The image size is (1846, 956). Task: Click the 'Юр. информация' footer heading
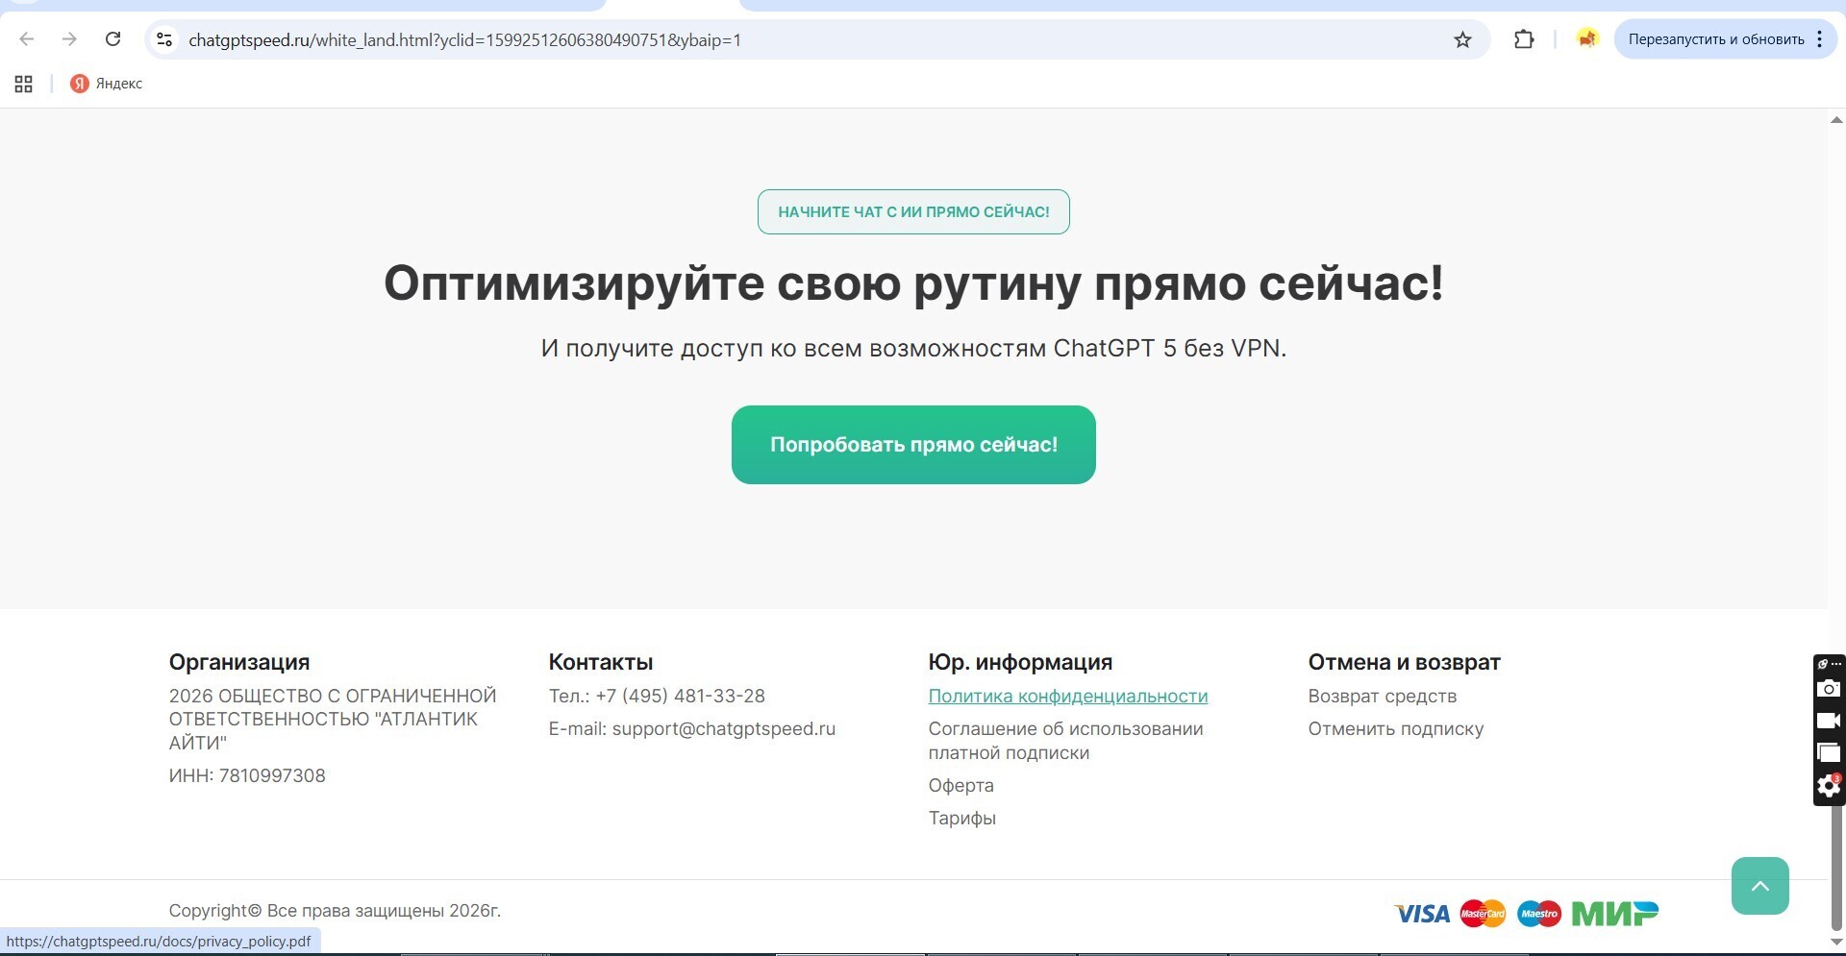click(x=1020, y=662)
